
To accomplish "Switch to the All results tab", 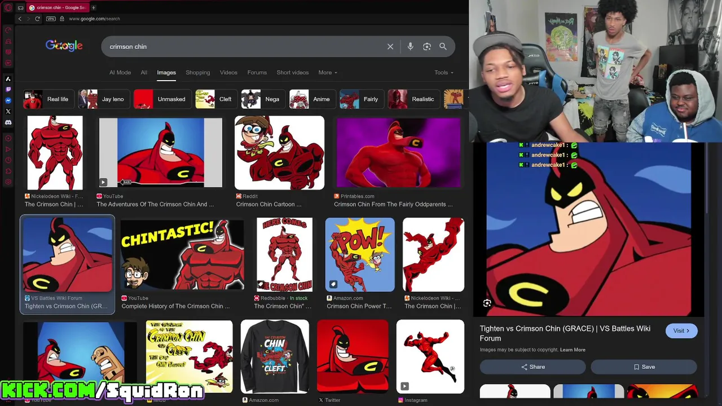I will tap(144, 72).
